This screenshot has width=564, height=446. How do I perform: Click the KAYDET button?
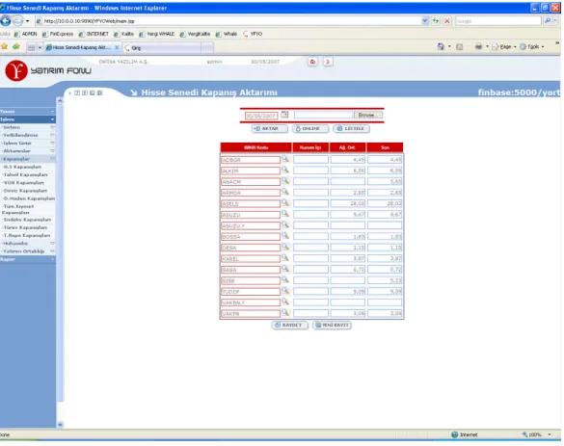290,325
